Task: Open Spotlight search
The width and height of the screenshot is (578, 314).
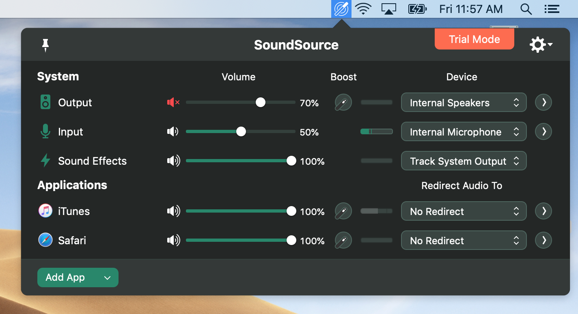Action: (526, 9)
